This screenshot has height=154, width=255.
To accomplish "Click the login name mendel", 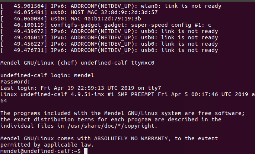I will [84, 75].
